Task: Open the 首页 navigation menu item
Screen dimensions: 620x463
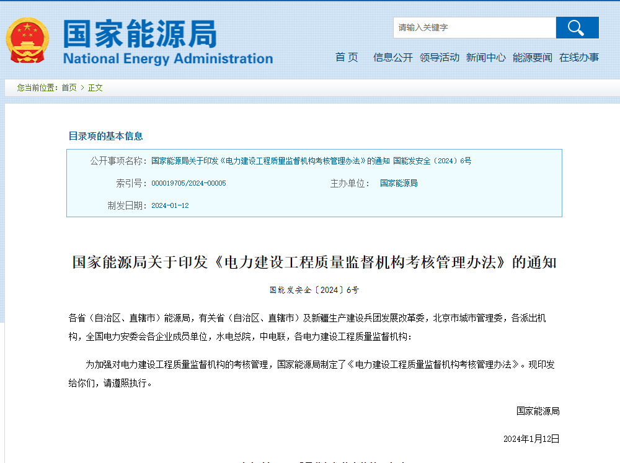Action: [x=347, y=57]
